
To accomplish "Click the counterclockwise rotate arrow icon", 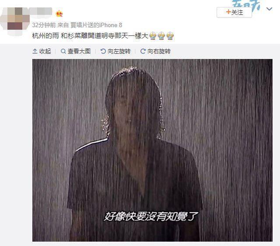I will click(103, 51).
